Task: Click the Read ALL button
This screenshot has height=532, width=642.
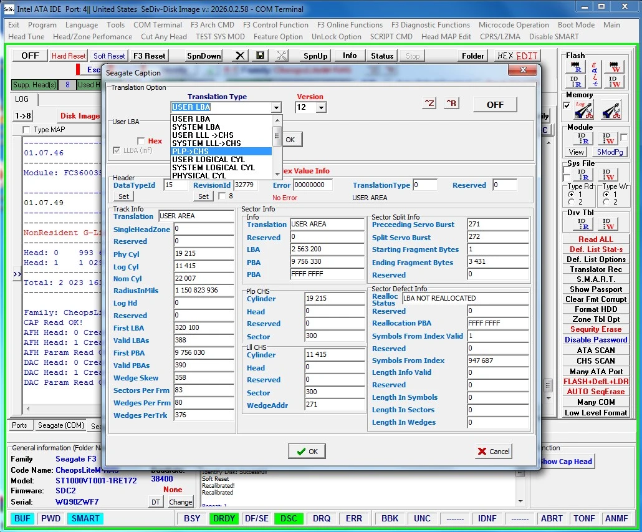Action: click(x=596, y=239)
